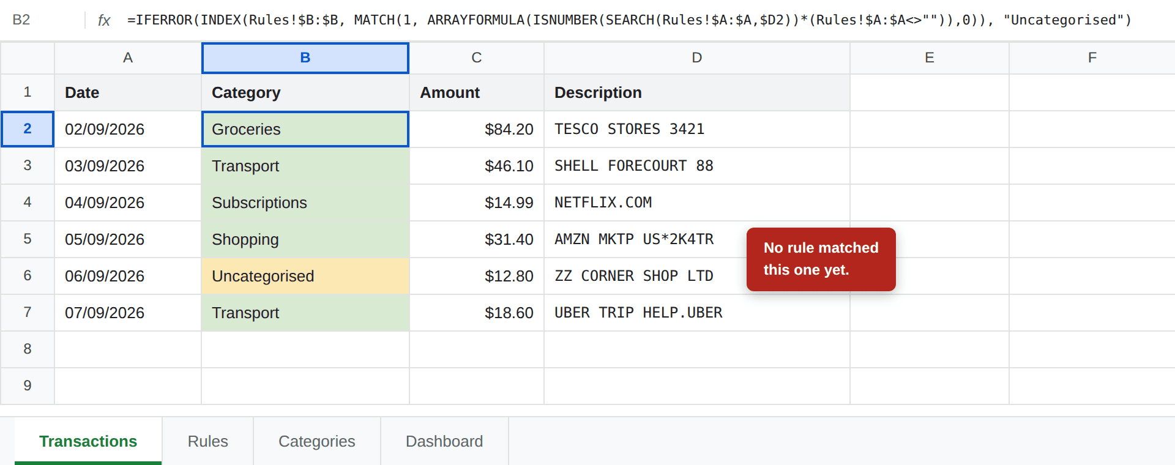The height and width of the screenshot is (465, 1175).
Task: Select the $46.10 amount cell
Action: [x=477, y=166]
